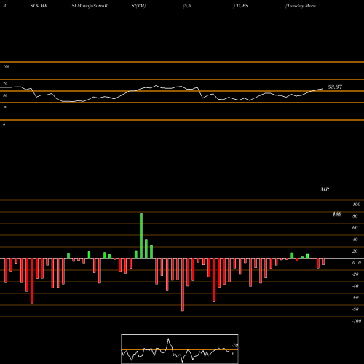Click the Tuesday Morn title text
Screen dimensions: 364x364
[x=301, y=6]
